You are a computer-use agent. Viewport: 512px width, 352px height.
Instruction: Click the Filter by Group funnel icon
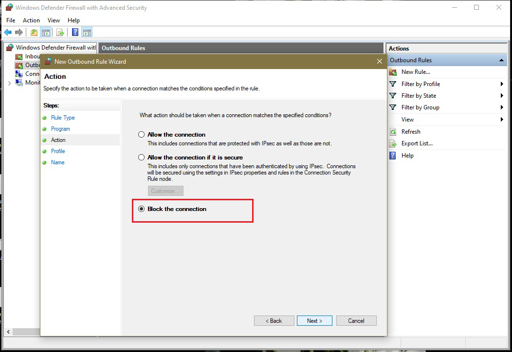pyautogui.click(x=393, y=107)
